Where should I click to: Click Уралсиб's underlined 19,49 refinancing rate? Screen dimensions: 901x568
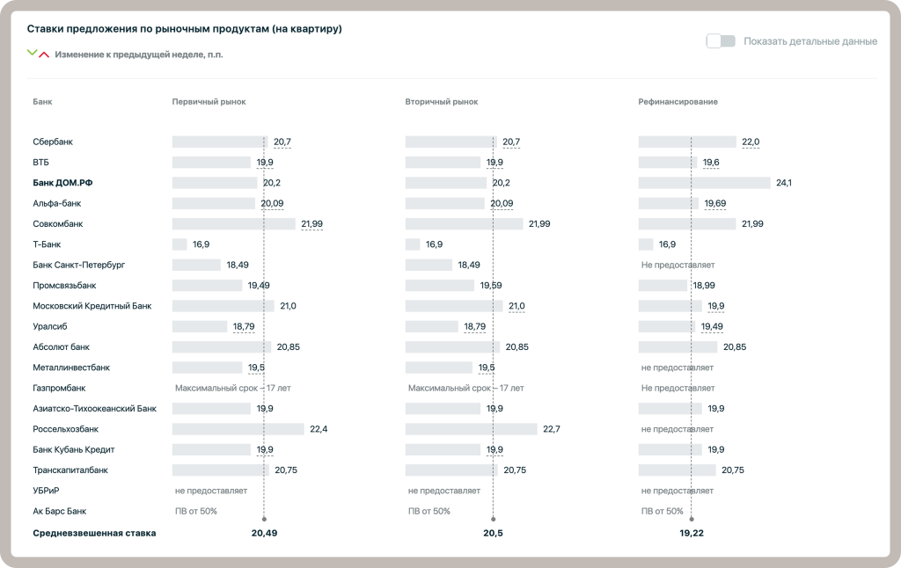[712, 326]
